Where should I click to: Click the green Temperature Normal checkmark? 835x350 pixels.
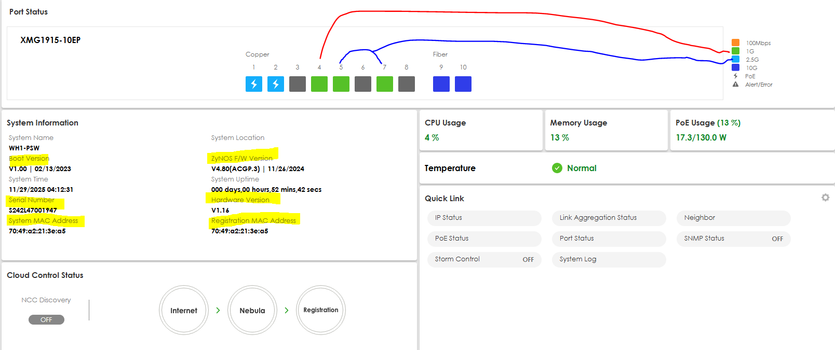tap(557, 168)
